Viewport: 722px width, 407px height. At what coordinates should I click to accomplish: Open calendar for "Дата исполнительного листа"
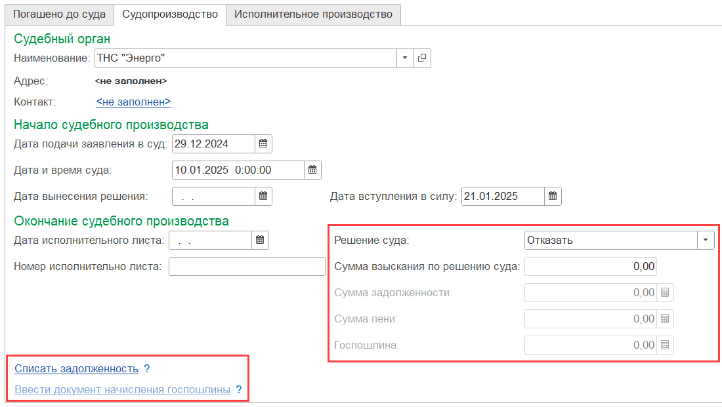[259, 240]
